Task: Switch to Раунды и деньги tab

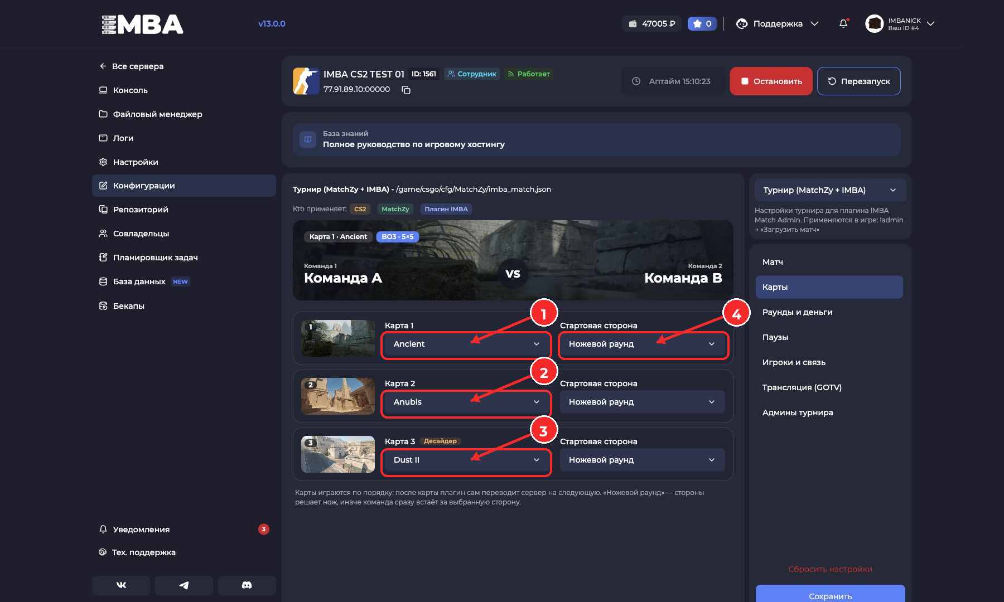Action: coord(829,312)
